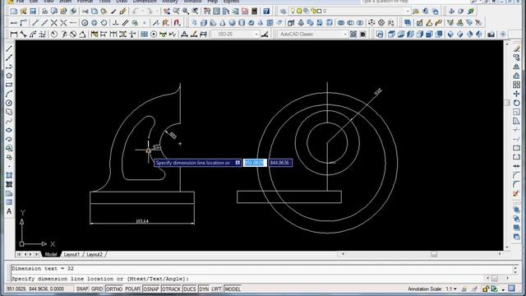This screenshot has width=526, height=296.
Task: Toggle SNAP mode in status bar
Action: click(82, 289)
